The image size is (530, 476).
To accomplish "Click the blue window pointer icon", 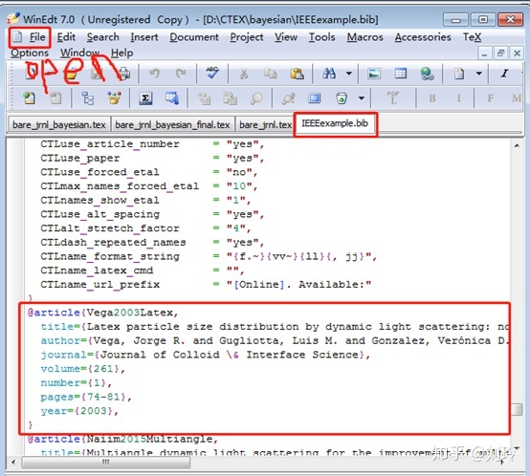I will click(172, 98).
